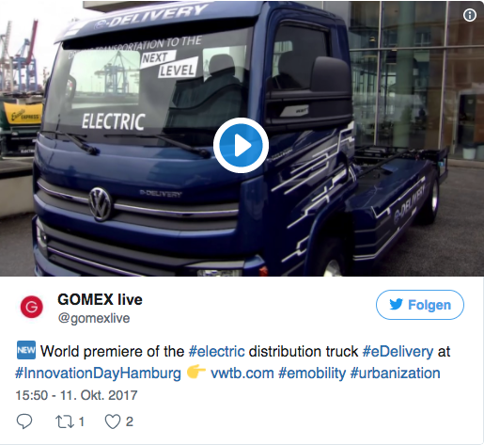
Task: Click the GOMEX live profile avatar
Action: [31, 307]
